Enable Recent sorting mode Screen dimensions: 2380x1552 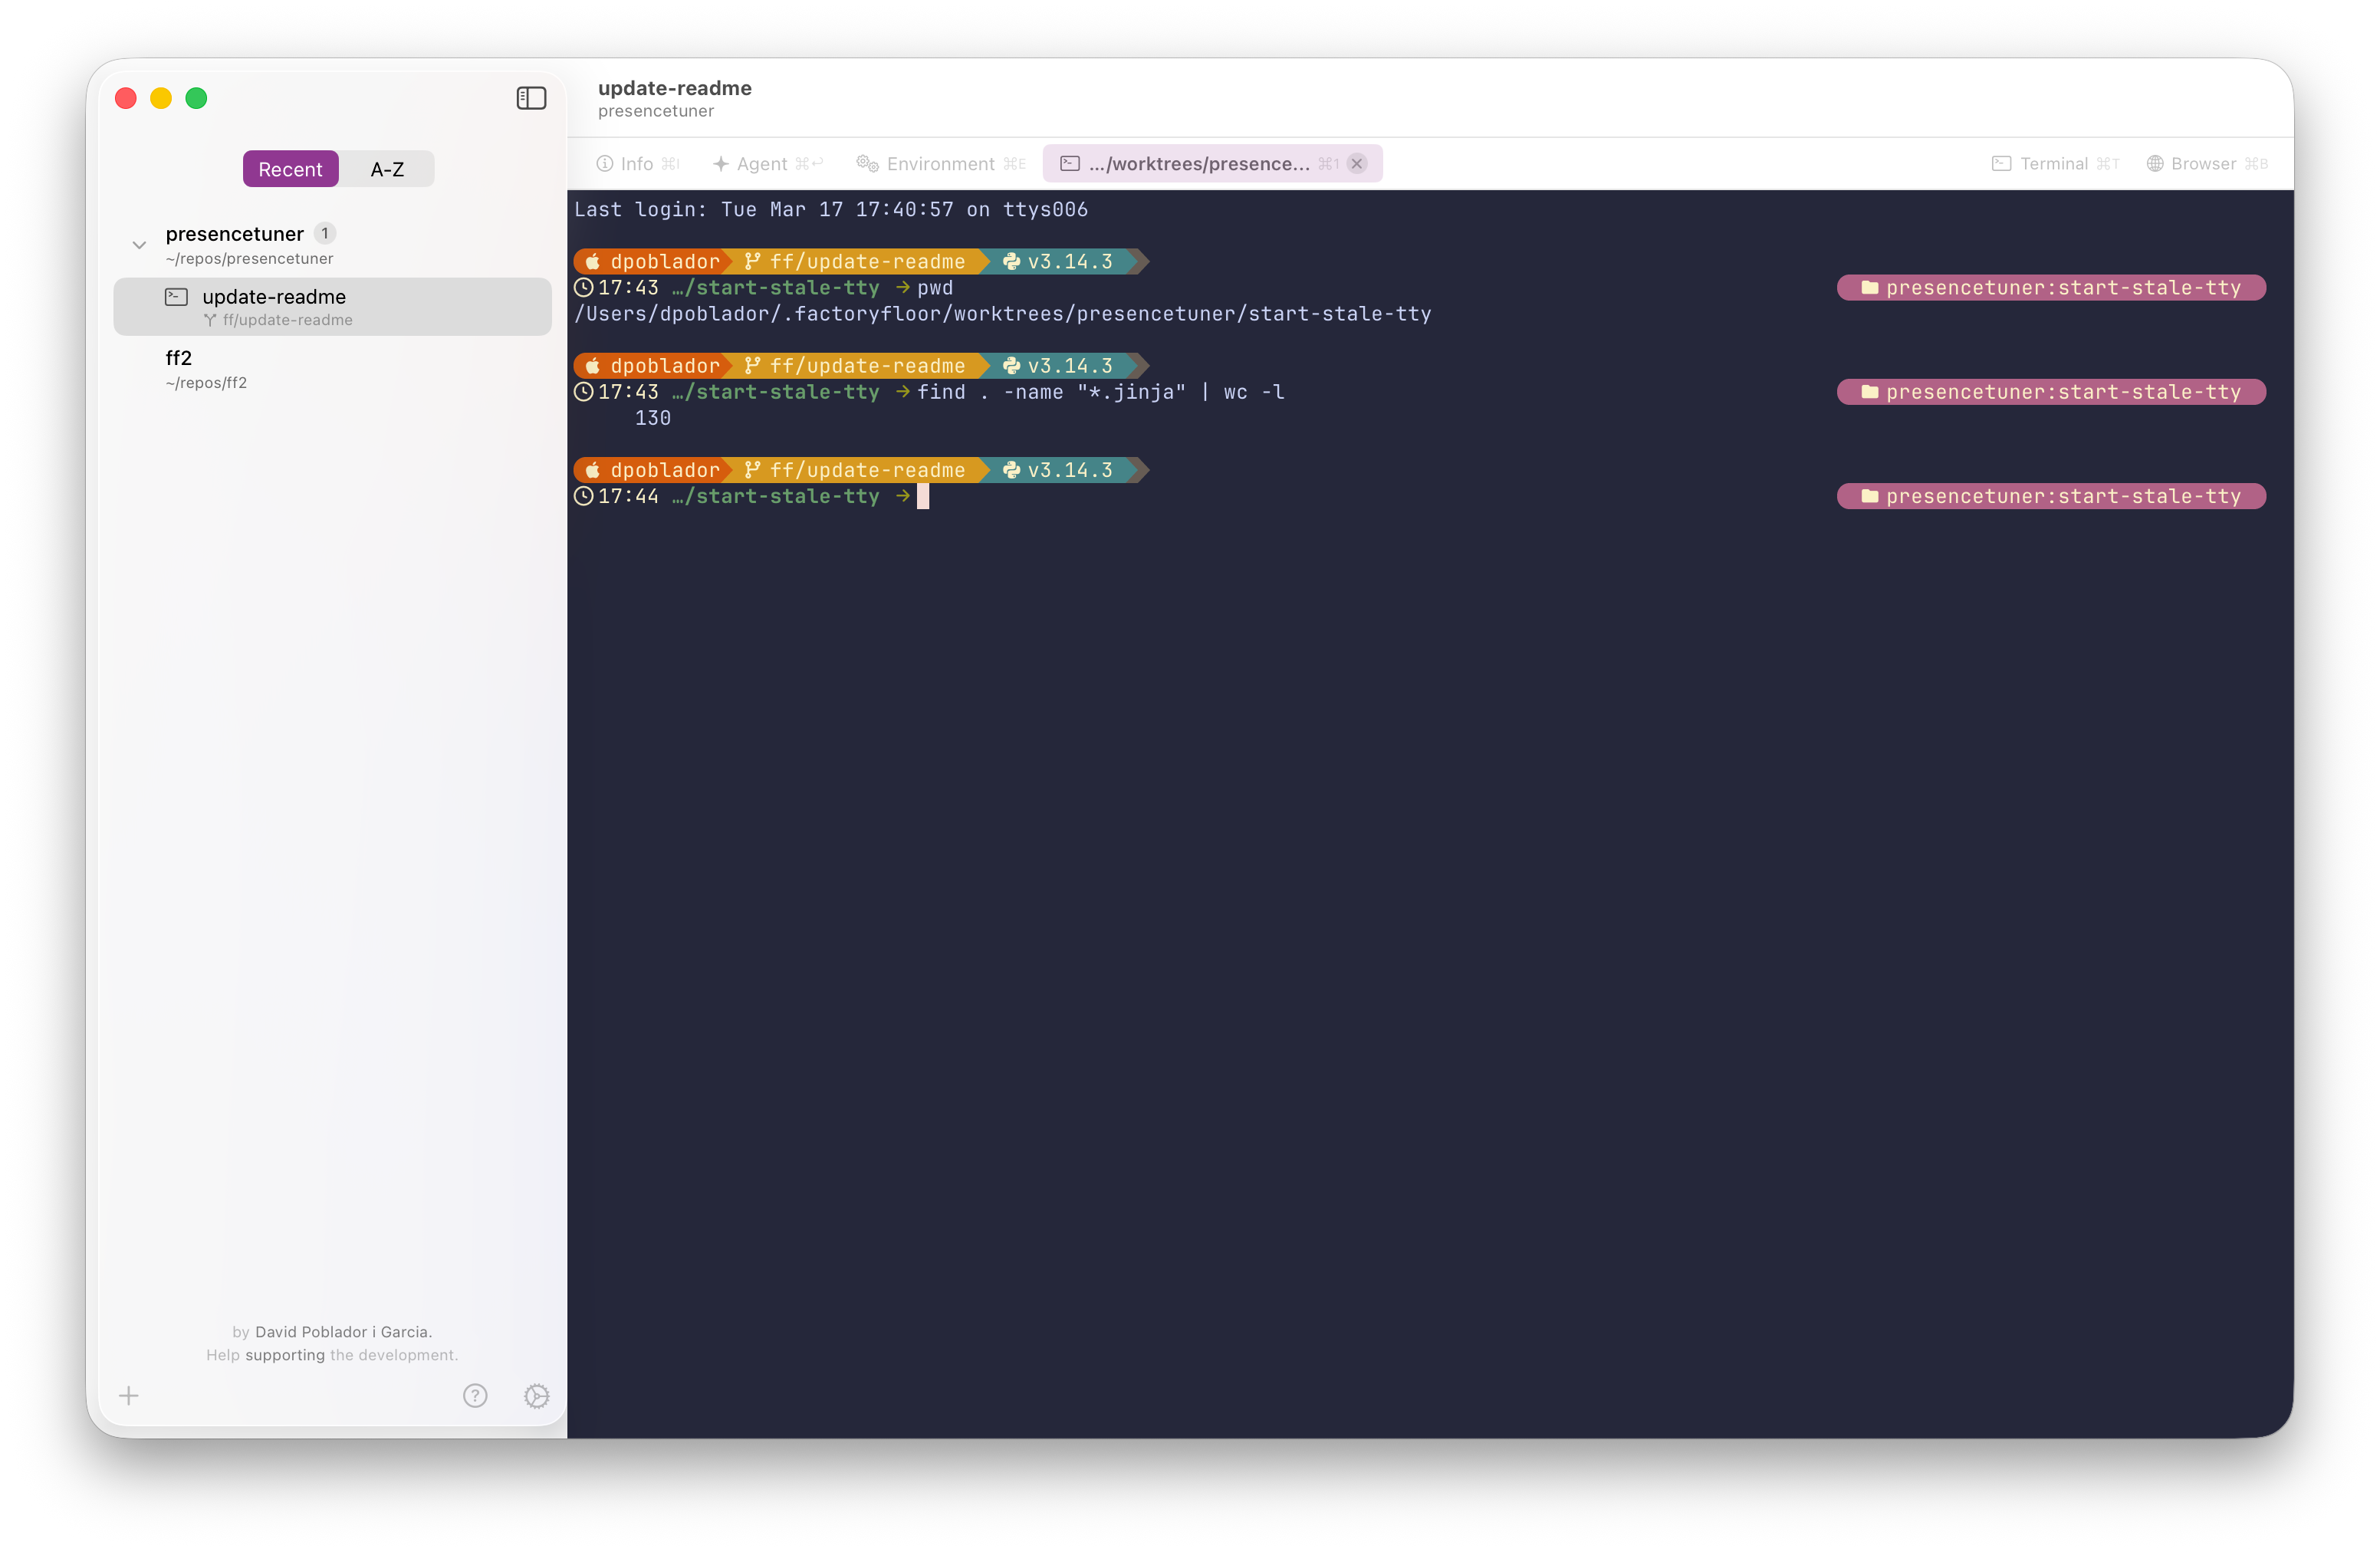(x=290, y=168)
